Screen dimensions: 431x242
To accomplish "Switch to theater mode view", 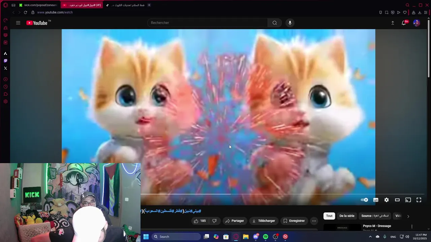I will point(397,200).
